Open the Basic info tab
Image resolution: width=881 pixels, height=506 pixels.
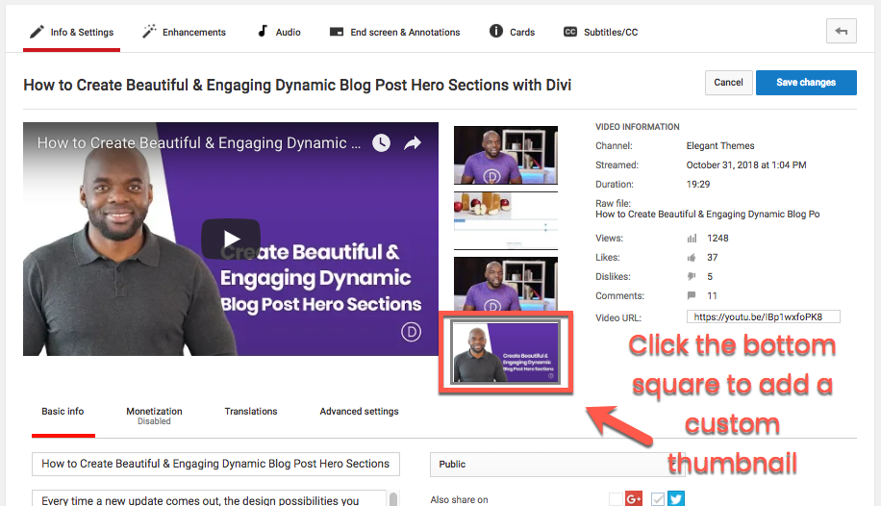point(63,412)
